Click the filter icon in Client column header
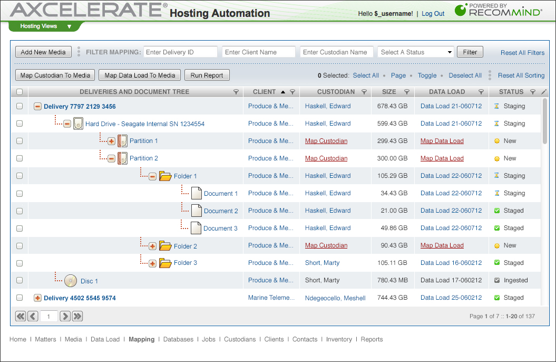 (292, 92)
